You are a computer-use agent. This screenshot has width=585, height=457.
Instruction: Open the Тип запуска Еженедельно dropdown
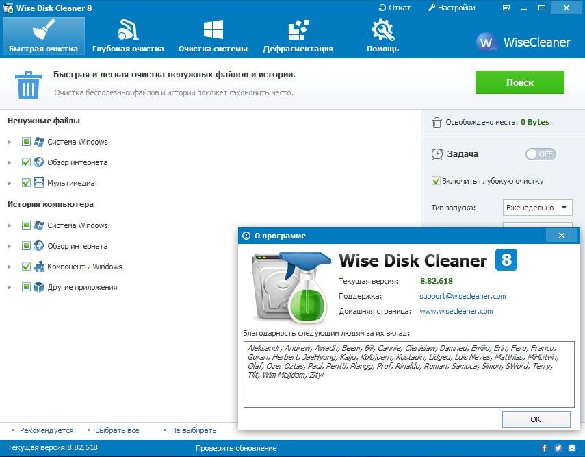point(537,208)
